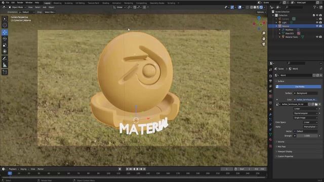Activate the Move tool in the left toolbar
The image size is (324, 182).
click(5, 32)
